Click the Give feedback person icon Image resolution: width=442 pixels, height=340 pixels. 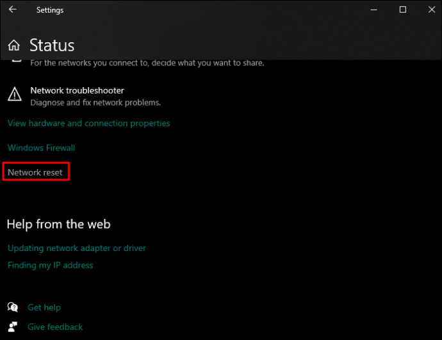13,327
